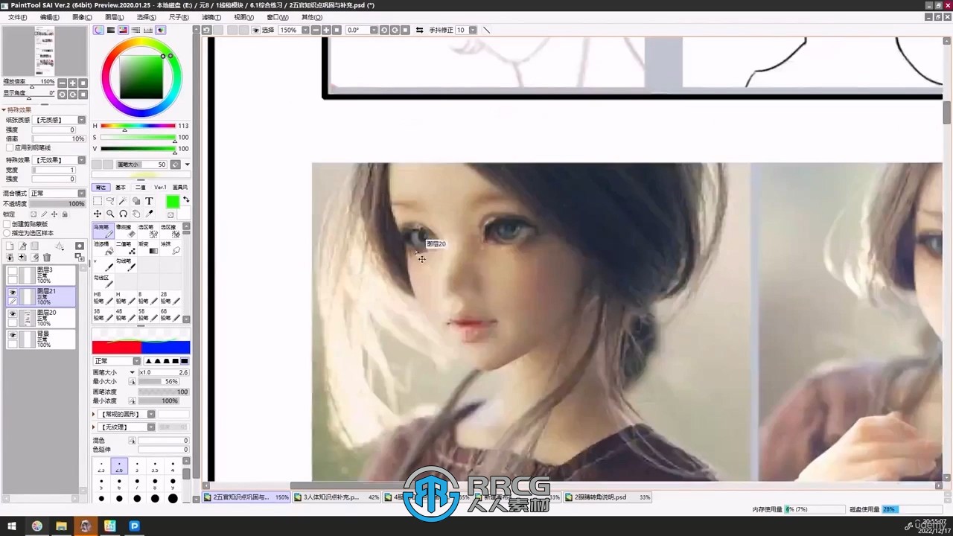Switch to the Ver.1 tool tab
This screenshot has width=953, height=536.
coord(160,188)
